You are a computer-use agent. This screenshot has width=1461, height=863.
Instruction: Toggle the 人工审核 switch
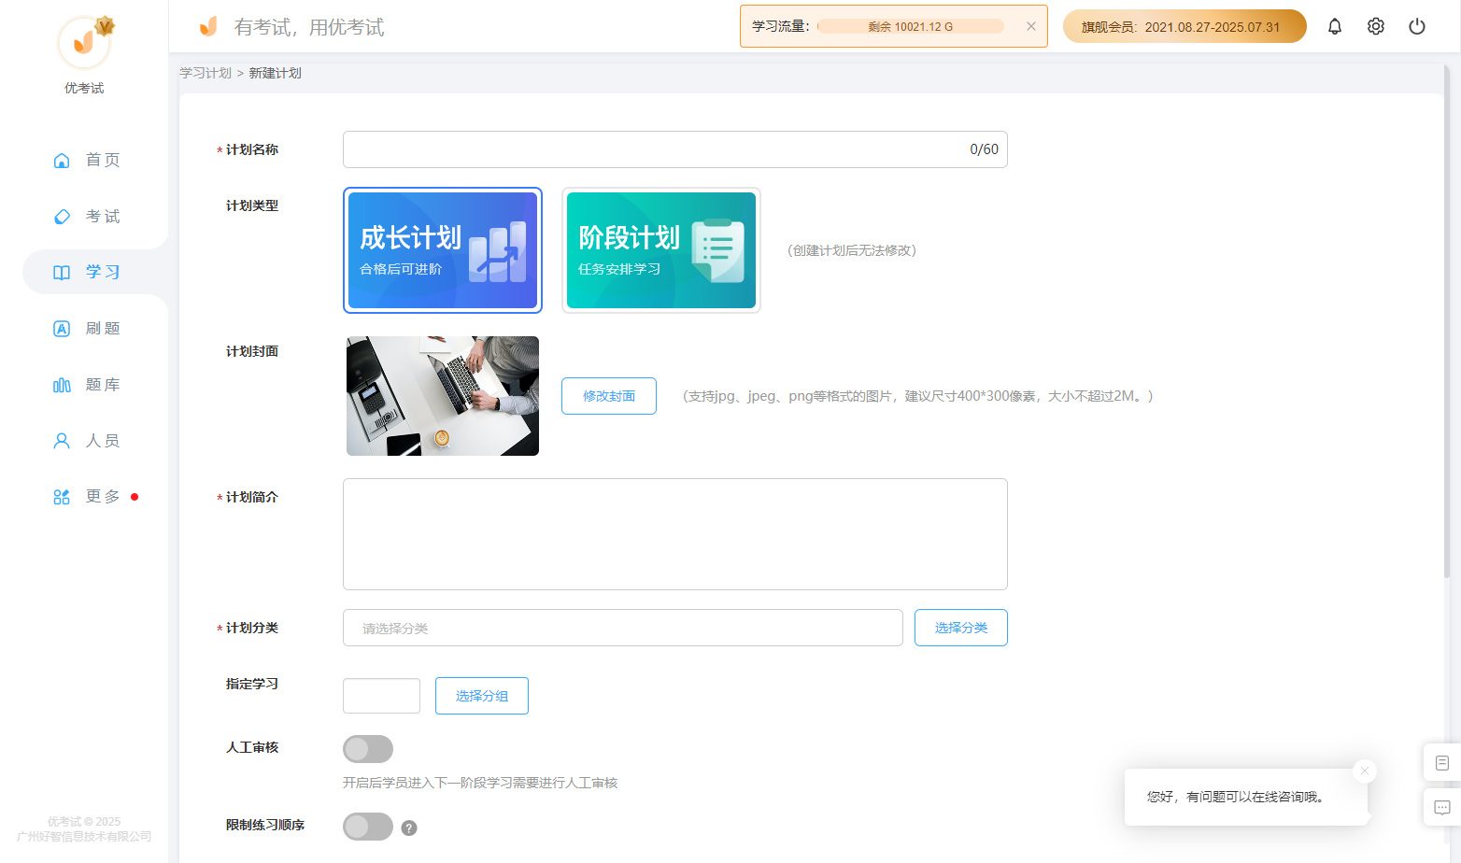[368, 749]
